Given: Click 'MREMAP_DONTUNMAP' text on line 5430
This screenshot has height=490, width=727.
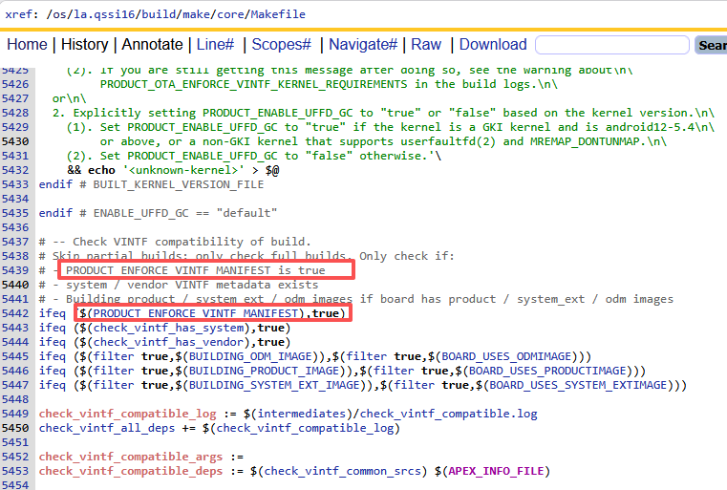Looking at the screenshot, I should 585,142.
